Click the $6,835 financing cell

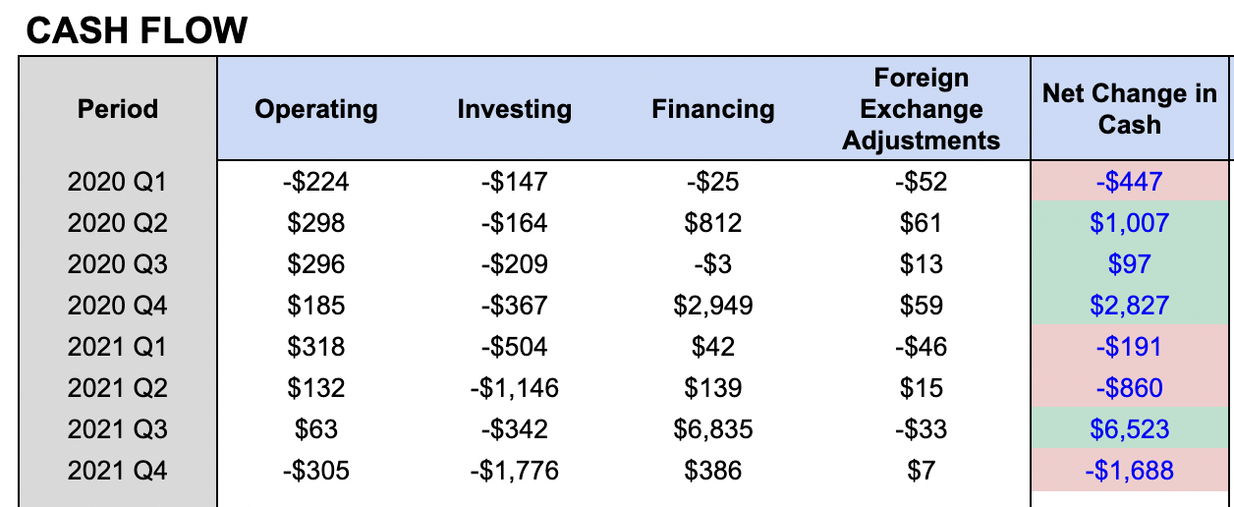pyautogui.click(x=713, y=429)
